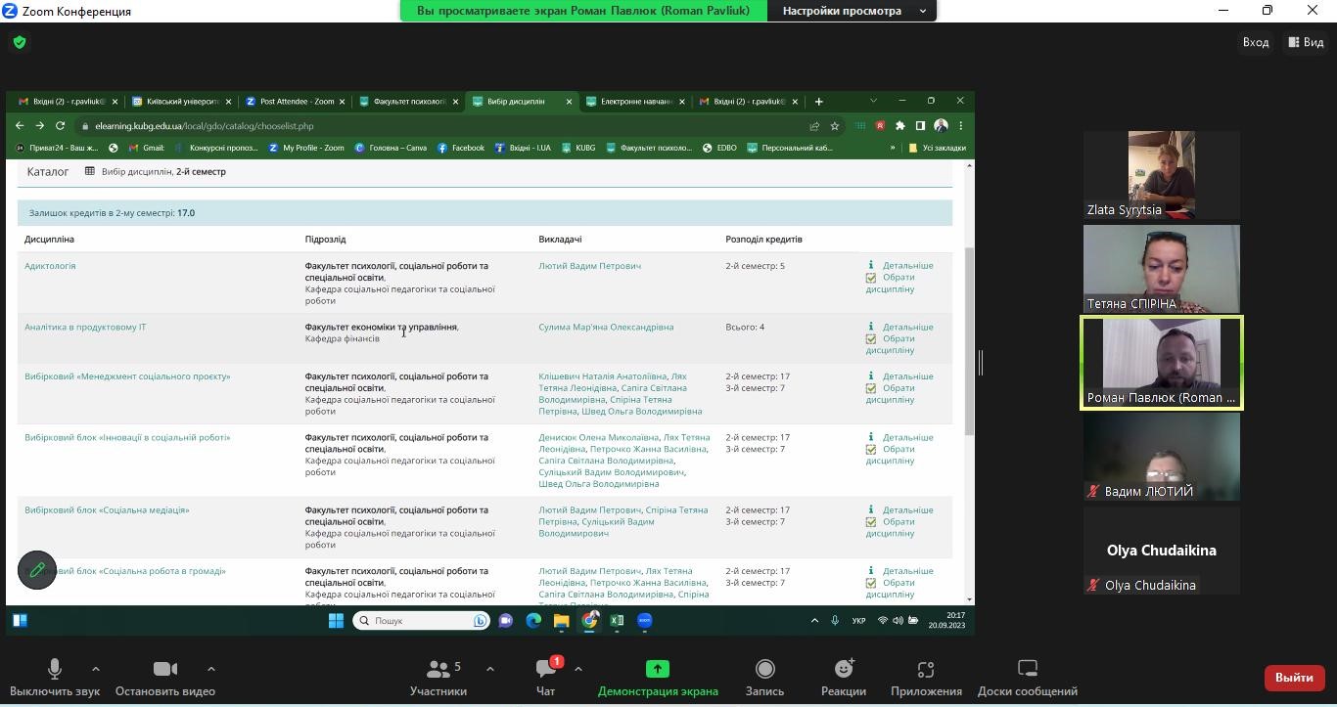This screenshot has height=707, width=1337.
Task: Click the green encryption shield icon
Action: 20,42
